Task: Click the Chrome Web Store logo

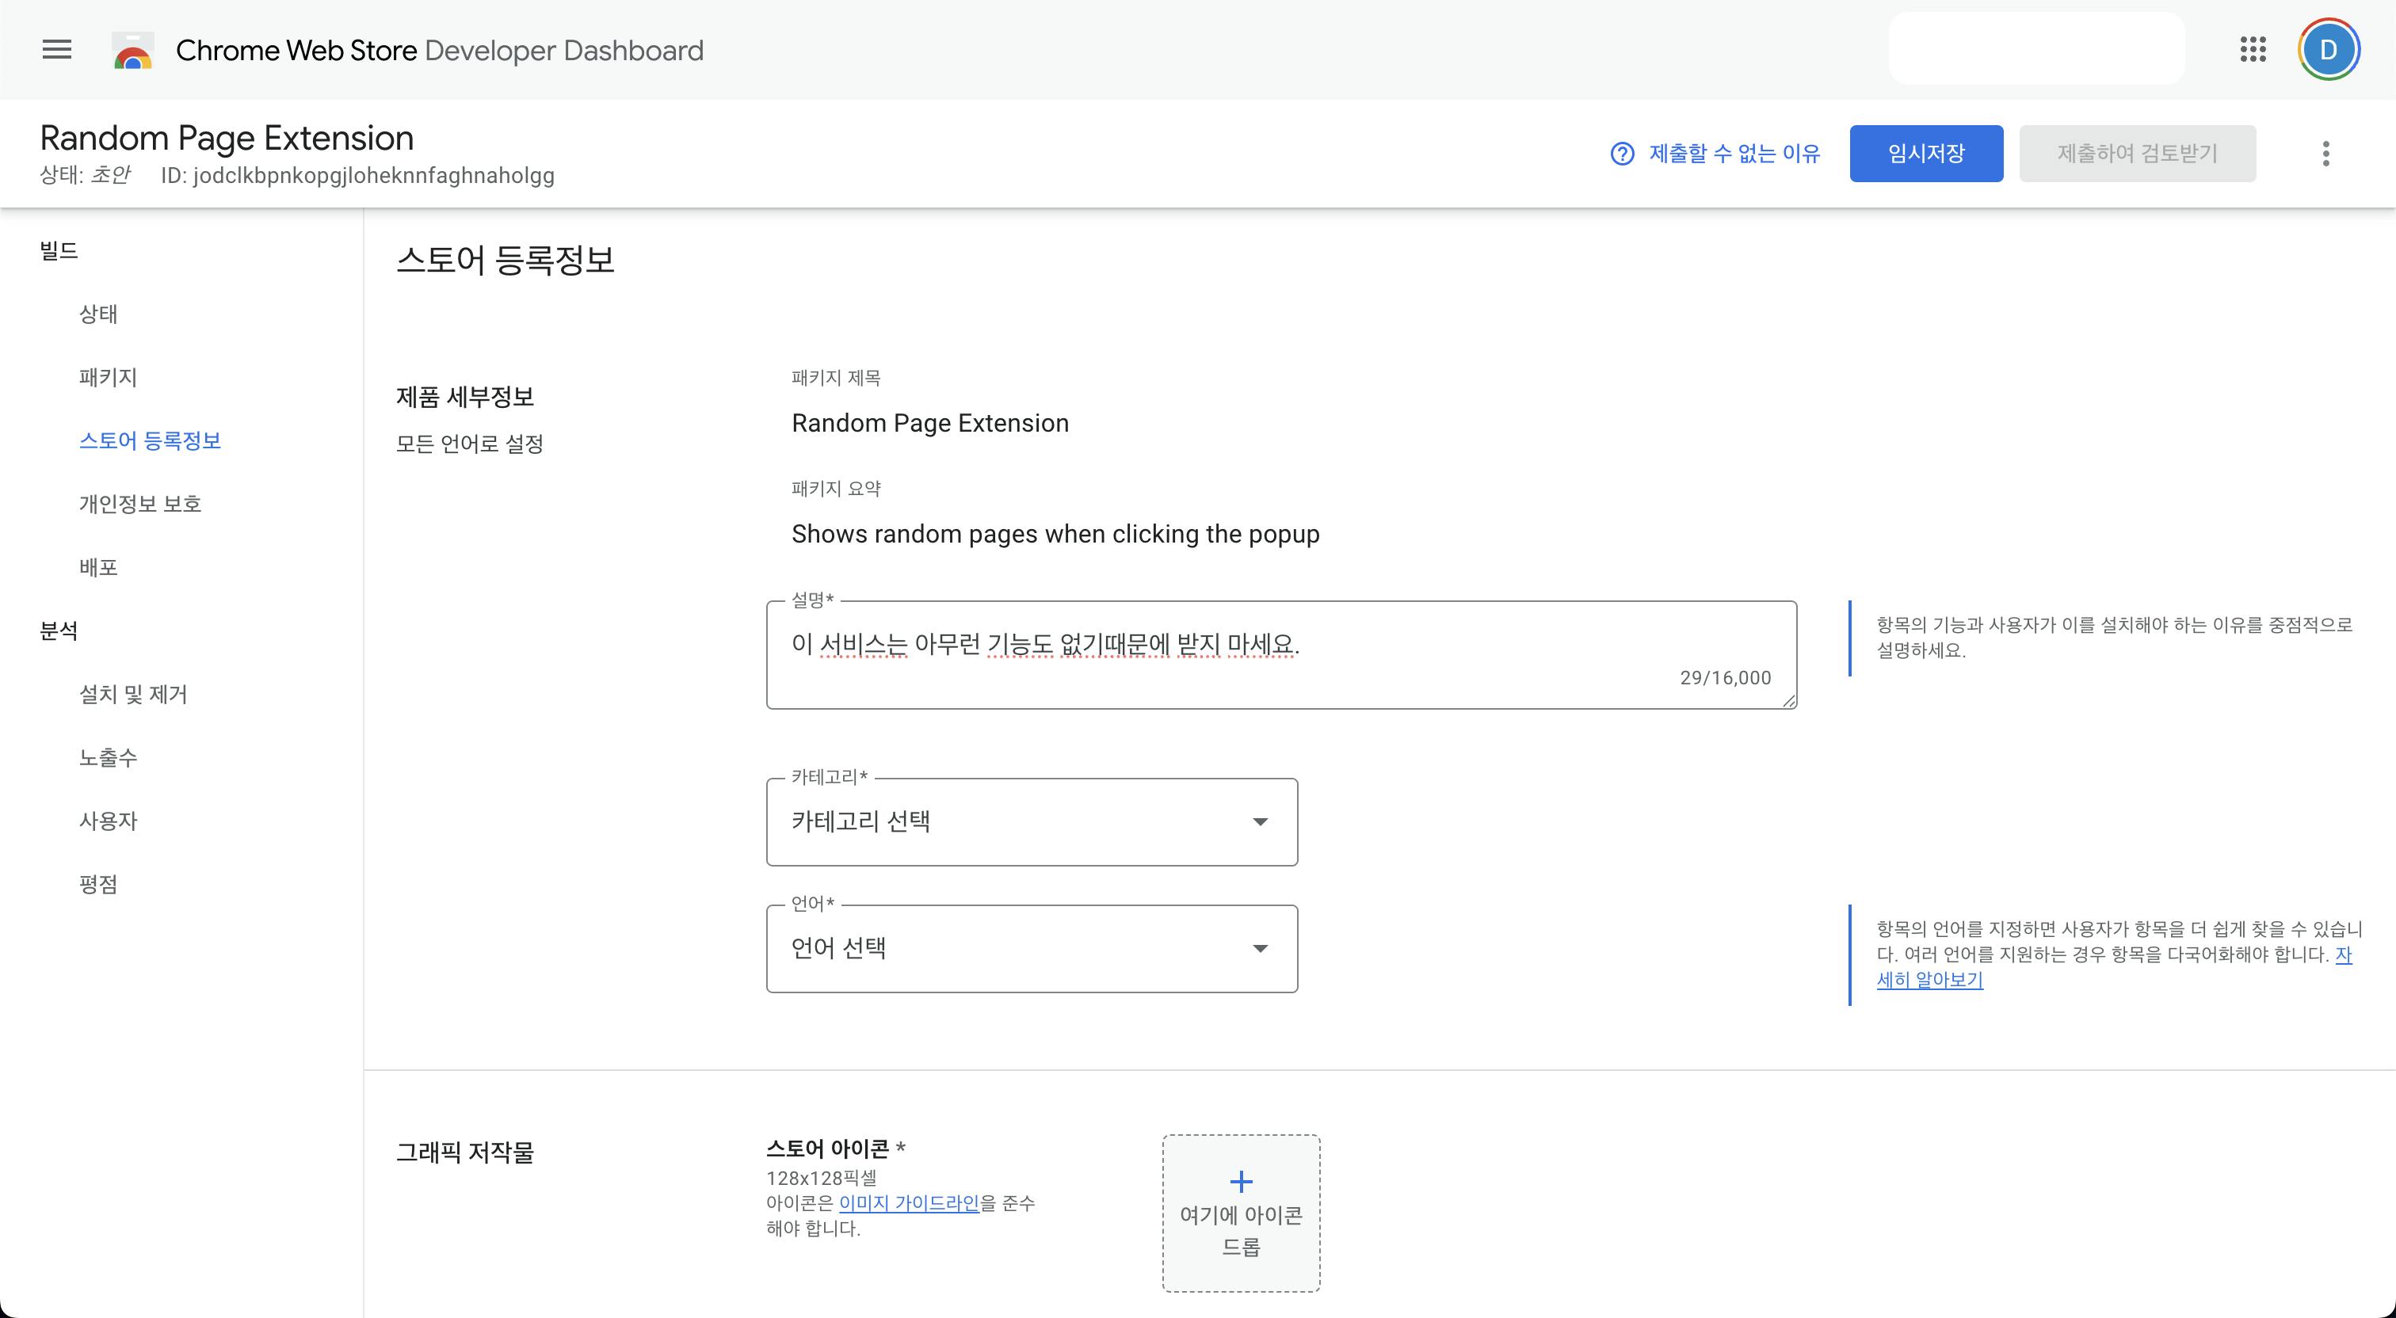Action: coord(133,51)
